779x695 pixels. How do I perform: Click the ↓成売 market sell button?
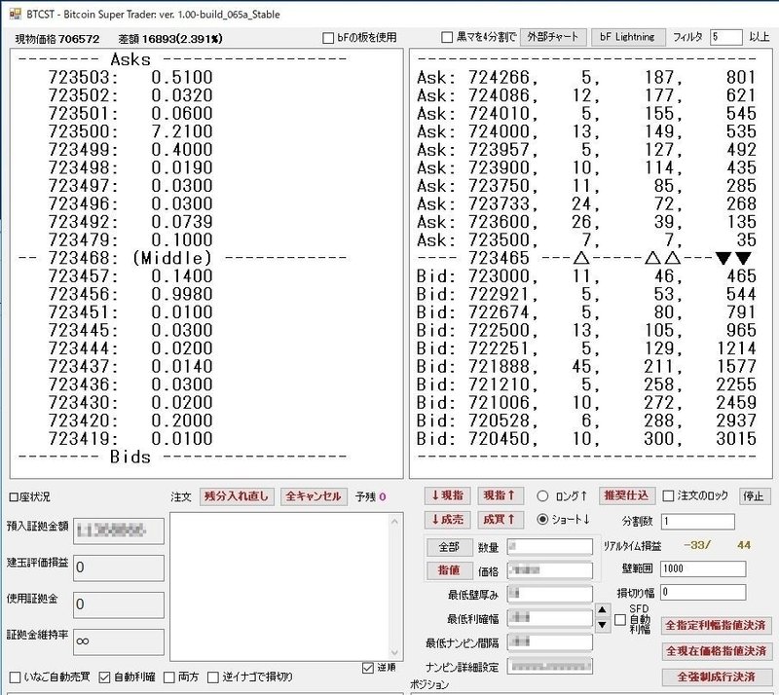(448, 520)
